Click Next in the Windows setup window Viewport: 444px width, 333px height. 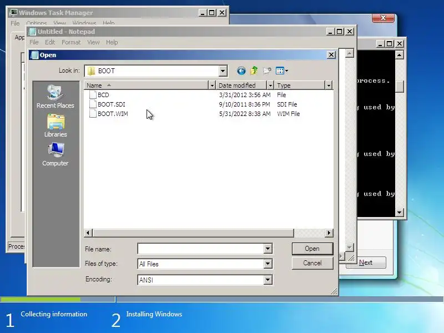pyautogui.click(x=366, y=263)
